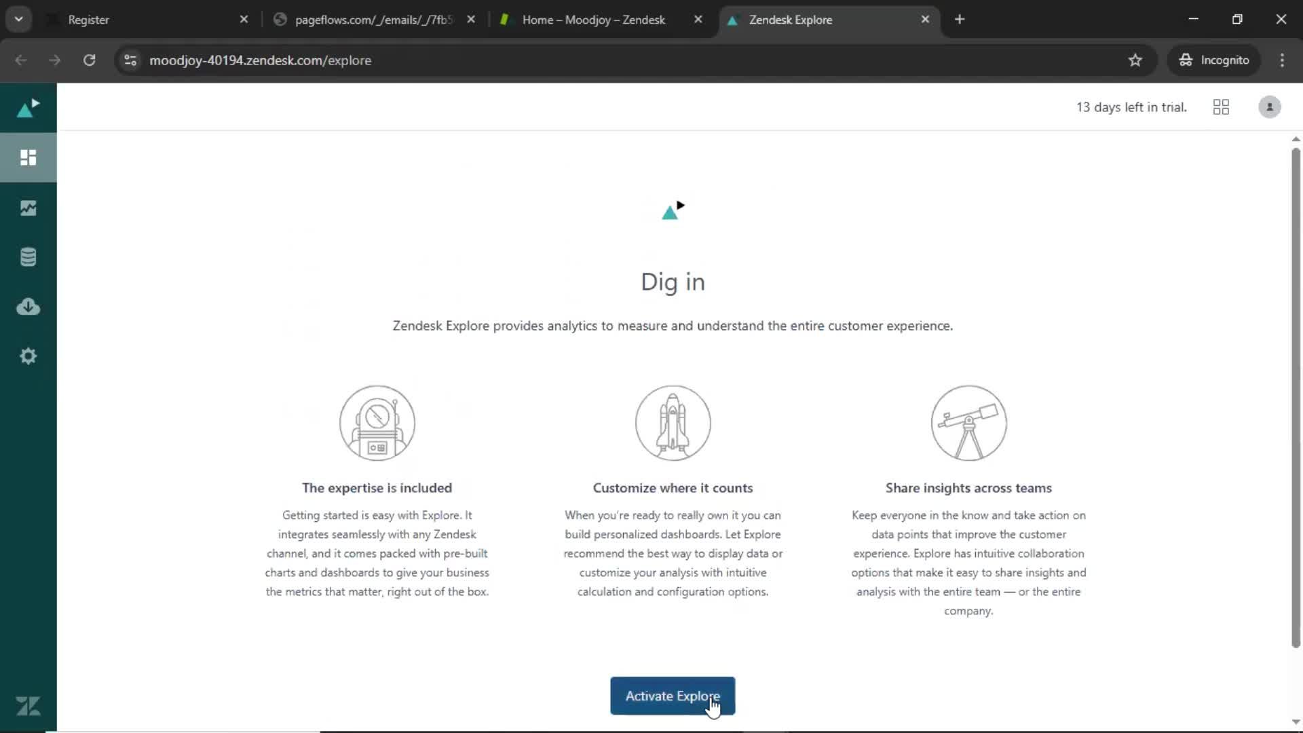
Task: Minimize the browser window
Action: (1194, 20)
